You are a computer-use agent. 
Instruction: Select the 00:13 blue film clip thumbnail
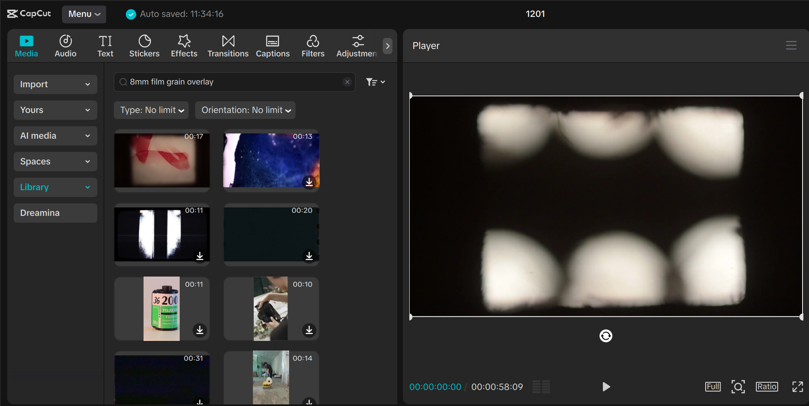point(271,160)
